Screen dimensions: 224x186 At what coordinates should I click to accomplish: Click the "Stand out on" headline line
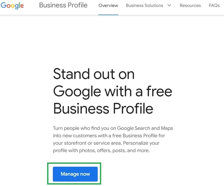click(94, 74)
